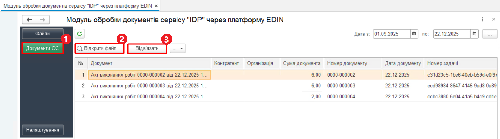
Task: Sort by Сума документа column header
Action: 302,63
